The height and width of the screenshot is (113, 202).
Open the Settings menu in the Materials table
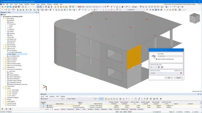[x=63, y=96]
